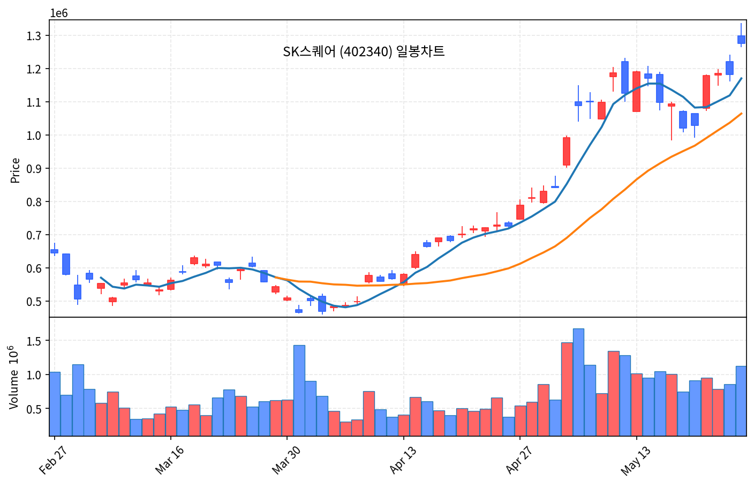Click the chart title SK스퀘어 (402340) 일봉차트
Viewport: 754px width, 486px height.
[x=364, y=51]
